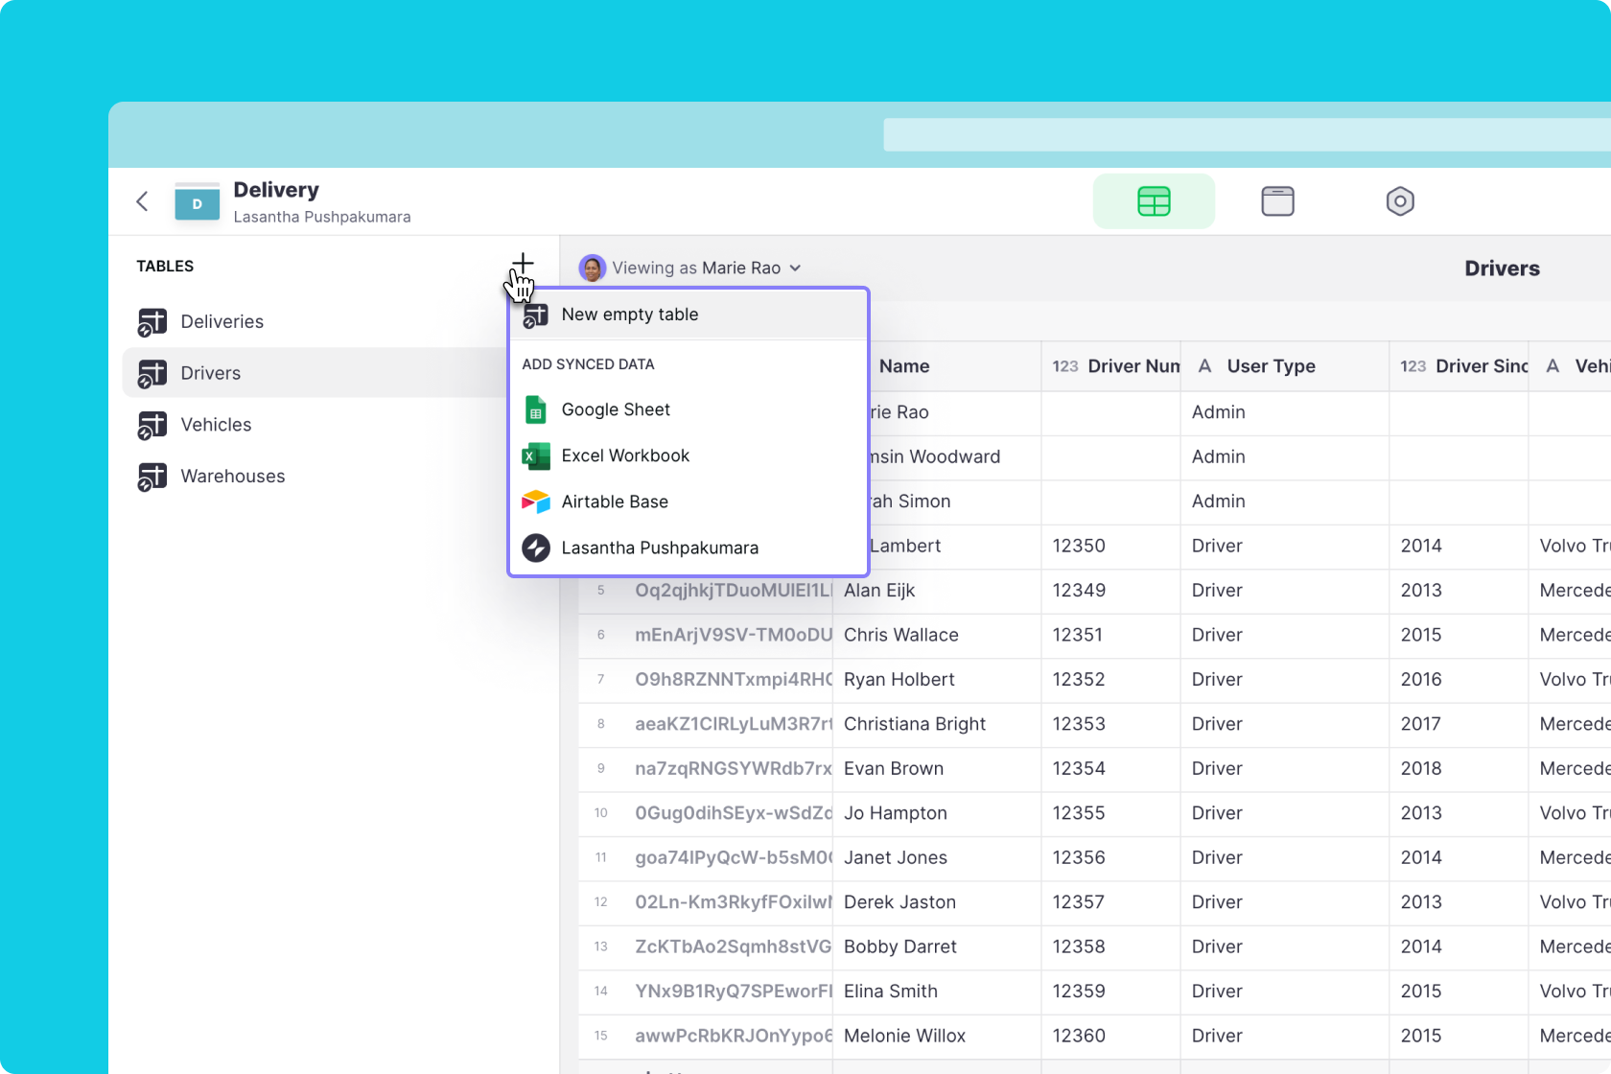Click the Delivery app icon thumbnail
The width and height of the screenshot is (1611, 1074).
198,202
